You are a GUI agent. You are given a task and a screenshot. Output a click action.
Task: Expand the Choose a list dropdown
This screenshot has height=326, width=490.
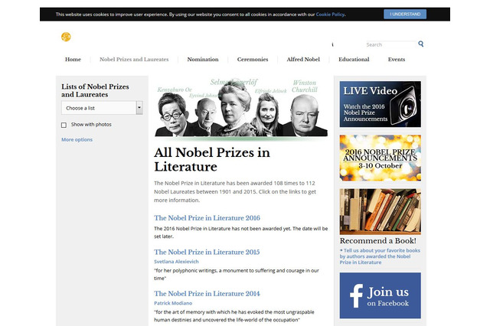(98, 108)
